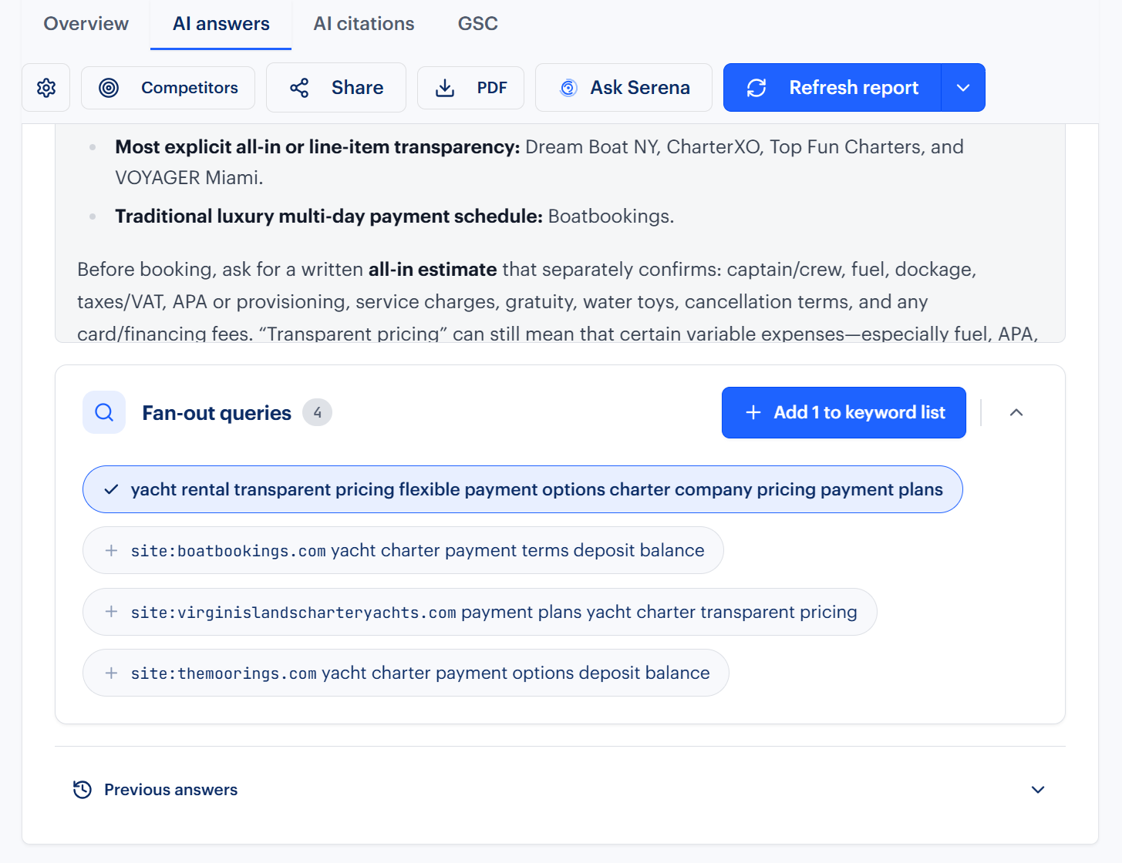Open the Competitors panel
Viewport: 1122px width, 863px height.
pos(168,88)
